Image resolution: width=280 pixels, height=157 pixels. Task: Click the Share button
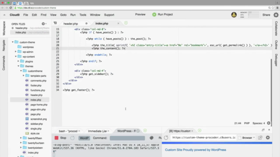(x=266, y=15)
